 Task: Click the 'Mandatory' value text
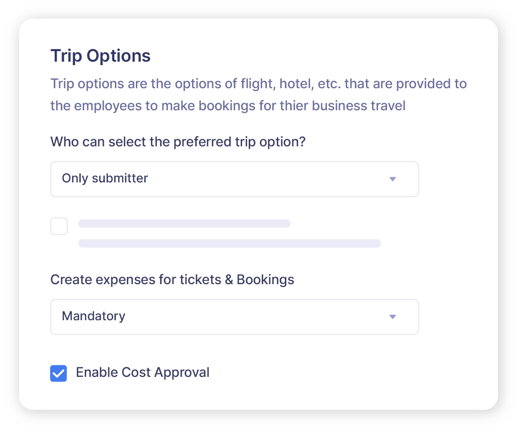pos(93,316)
